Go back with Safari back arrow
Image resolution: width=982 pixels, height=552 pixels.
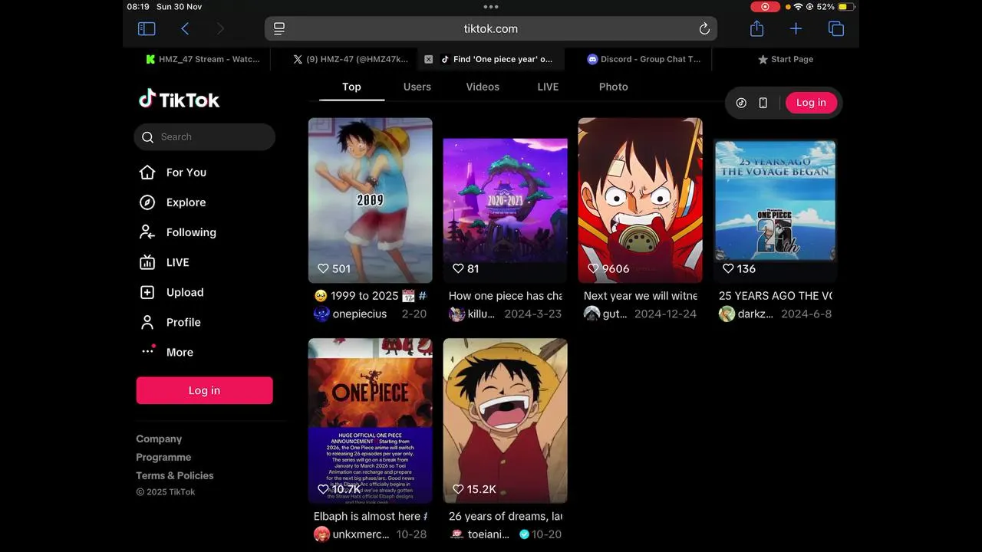[x=185, y=28]
